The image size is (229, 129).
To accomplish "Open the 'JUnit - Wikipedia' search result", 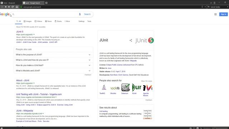I will click(x=25, y=111).
